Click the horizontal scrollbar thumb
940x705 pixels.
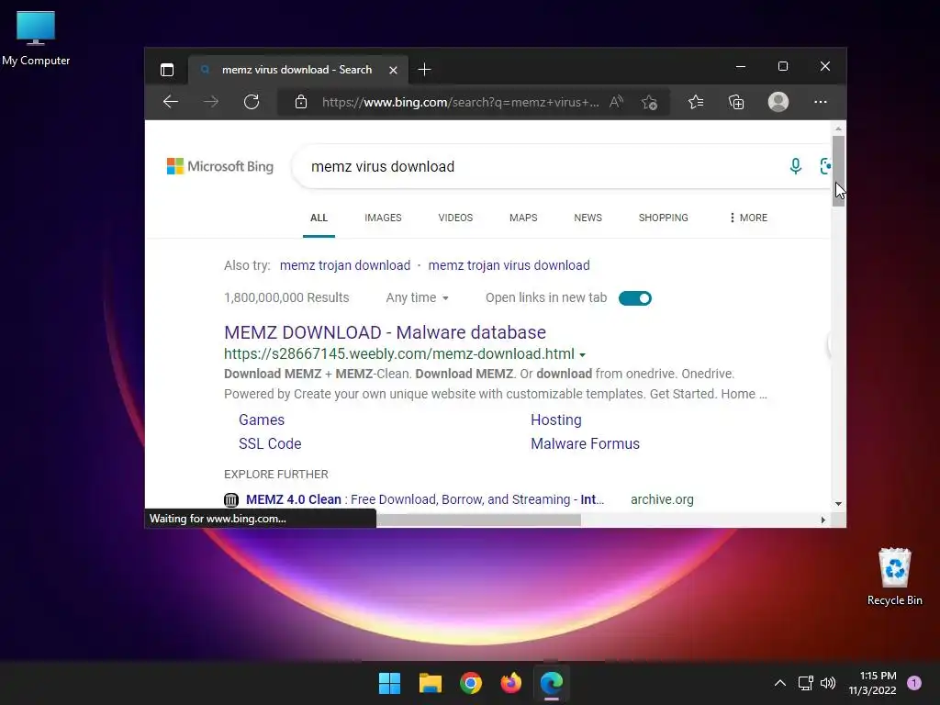[x=478, y=520]
